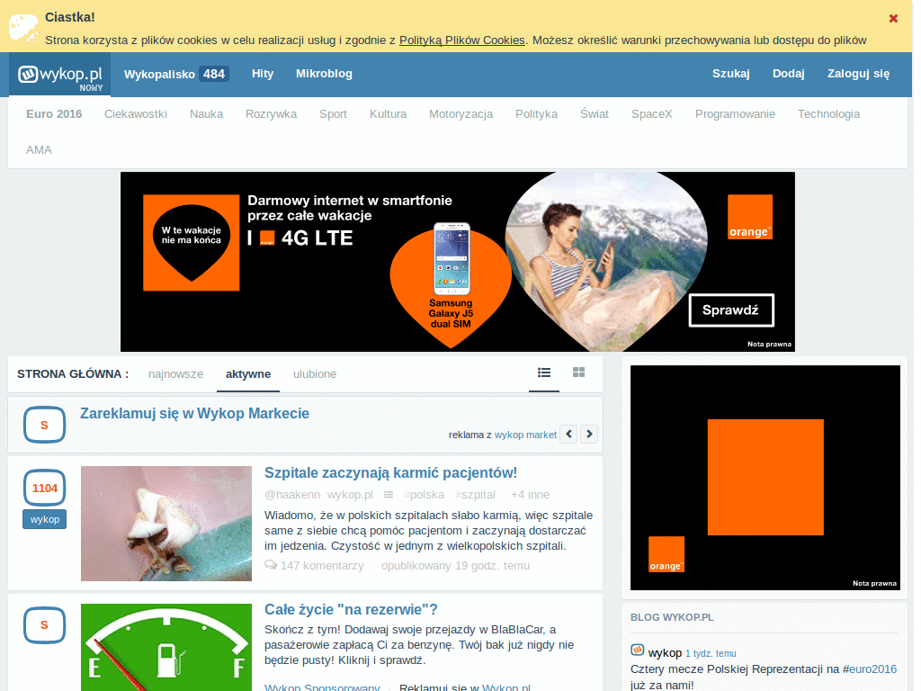
Task: Open the #polska tag
Action: click(425, 495)
